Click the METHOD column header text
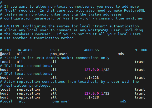Screen dimensions: 152x108 pos(141,50)
